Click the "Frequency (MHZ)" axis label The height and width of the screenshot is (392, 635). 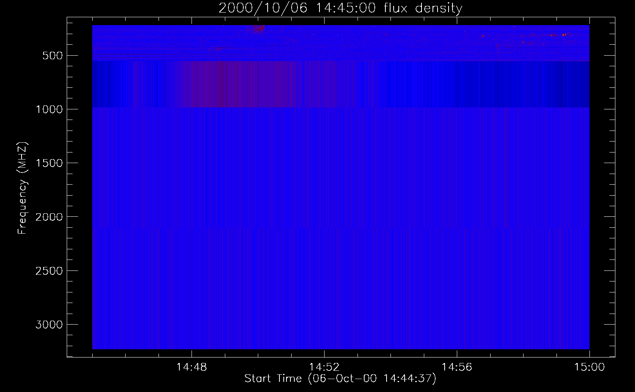click(23, 188)
